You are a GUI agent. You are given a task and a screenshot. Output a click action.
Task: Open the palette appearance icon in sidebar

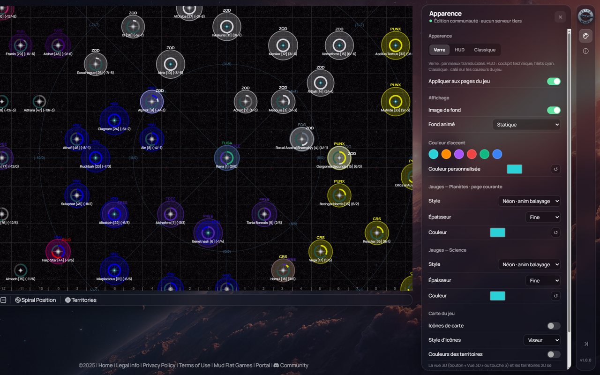pos(585,36)
